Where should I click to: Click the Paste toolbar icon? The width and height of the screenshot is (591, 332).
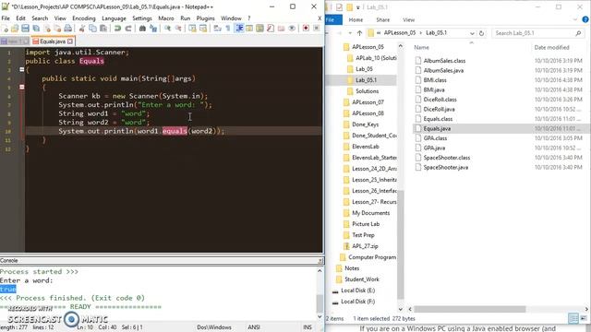coord(103,29)
